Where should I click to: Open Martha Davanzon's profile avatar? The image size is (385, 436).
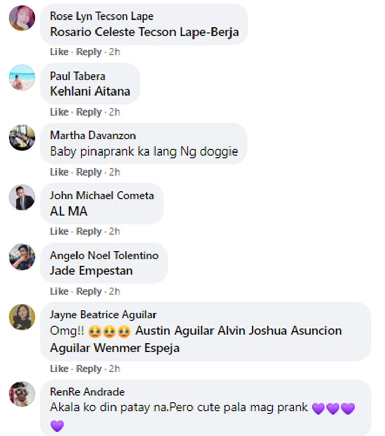pos(22,138)
